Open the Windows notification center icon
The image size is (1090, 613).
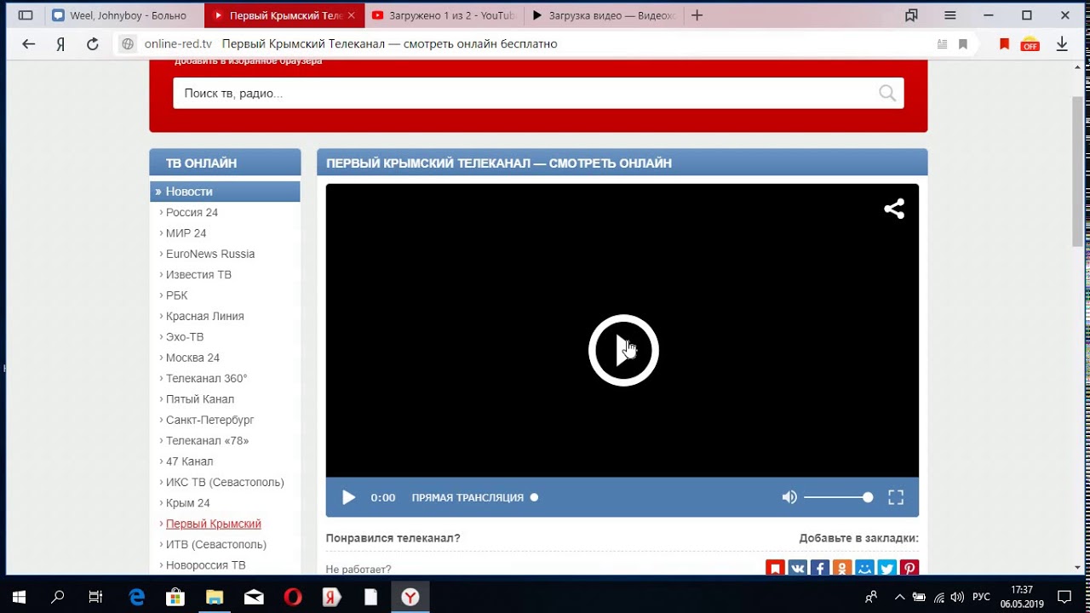1064,597
